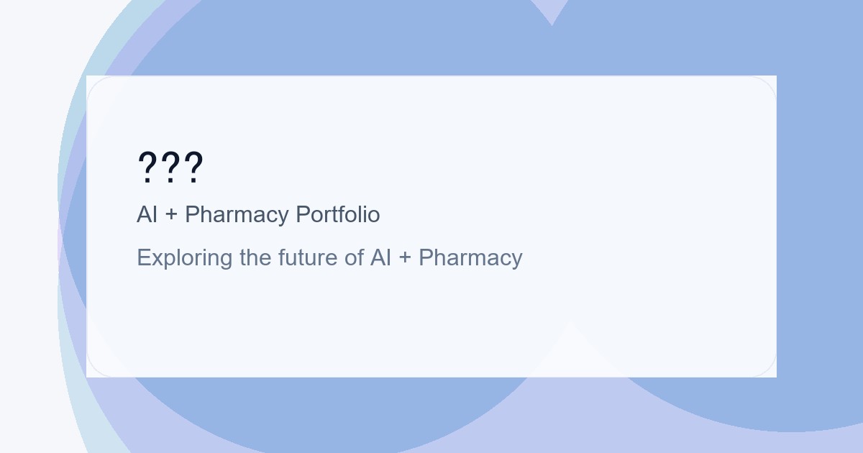Click the white page background in the top-left corner
This screenshot has width=863, height=453.
[x=29, y=29]
